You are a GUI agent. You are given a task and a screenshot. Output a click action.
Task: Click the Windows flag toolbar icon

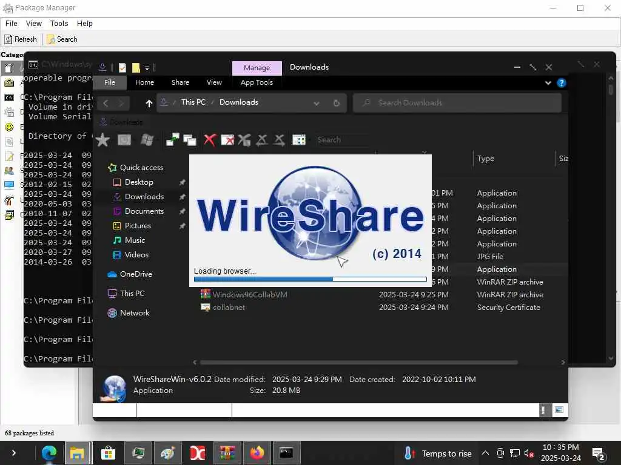[147, 140]
